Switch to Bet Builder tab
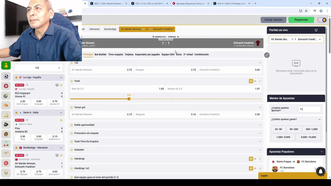331x186 pixels. [x=101, y=55]
